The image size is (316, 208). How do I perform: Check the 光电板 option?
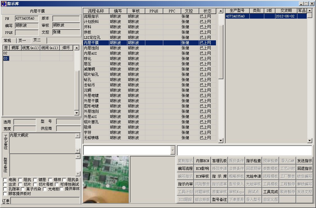click(x=45, y=189)
